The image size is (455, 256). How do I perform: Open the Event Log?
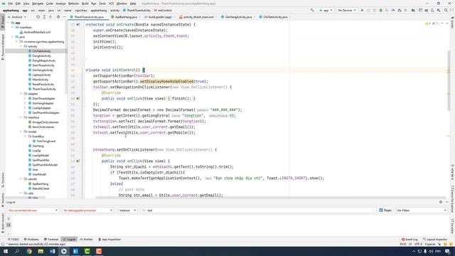click(409, 240)
